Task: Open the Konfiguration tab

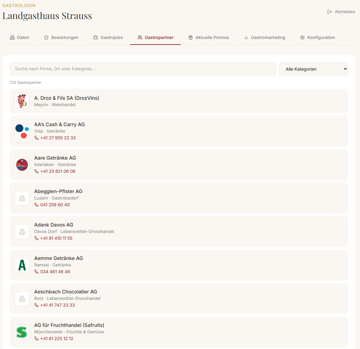Action: [x=317, y=37]
